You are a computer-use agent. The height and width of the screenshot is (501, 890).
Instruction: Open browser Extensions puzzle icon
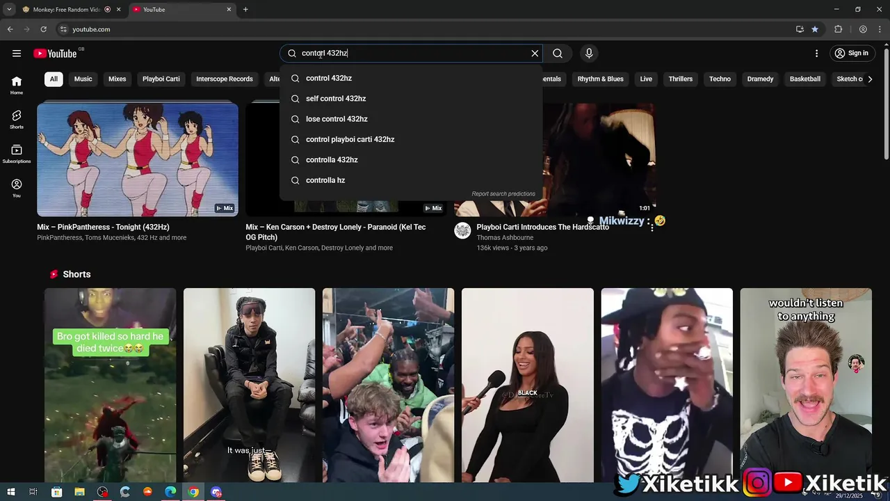[839, 29]
